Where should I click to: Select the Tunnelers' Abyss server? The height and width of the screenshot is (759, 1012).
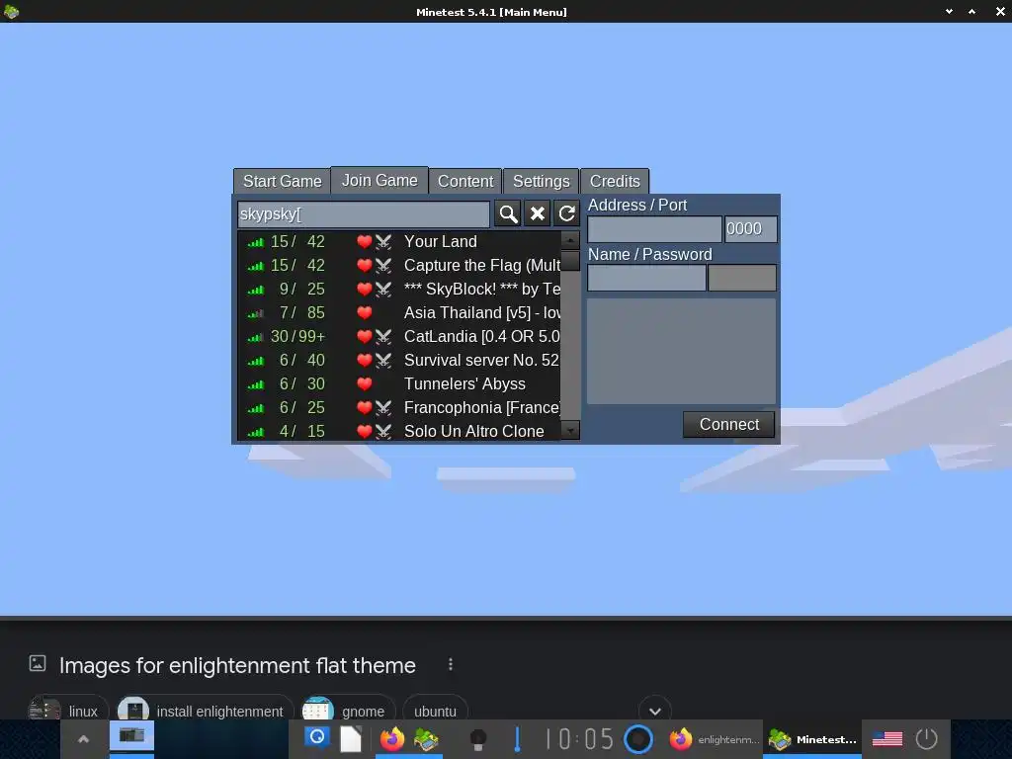pyautogui.click(x=399, y=384)
